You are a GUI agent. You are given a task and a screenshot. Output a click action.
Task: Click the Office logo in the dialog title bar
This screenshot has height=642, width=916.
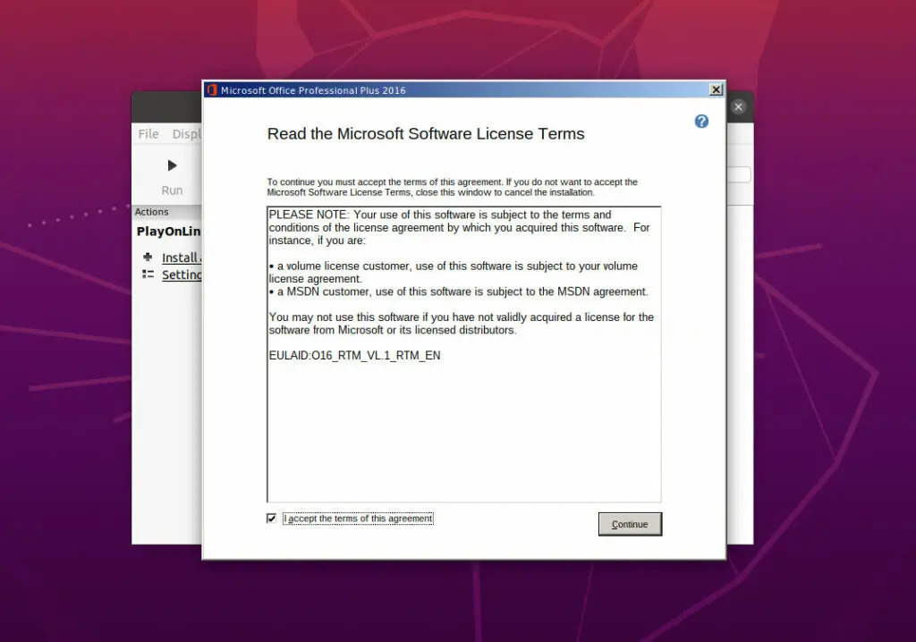(211, 89)
